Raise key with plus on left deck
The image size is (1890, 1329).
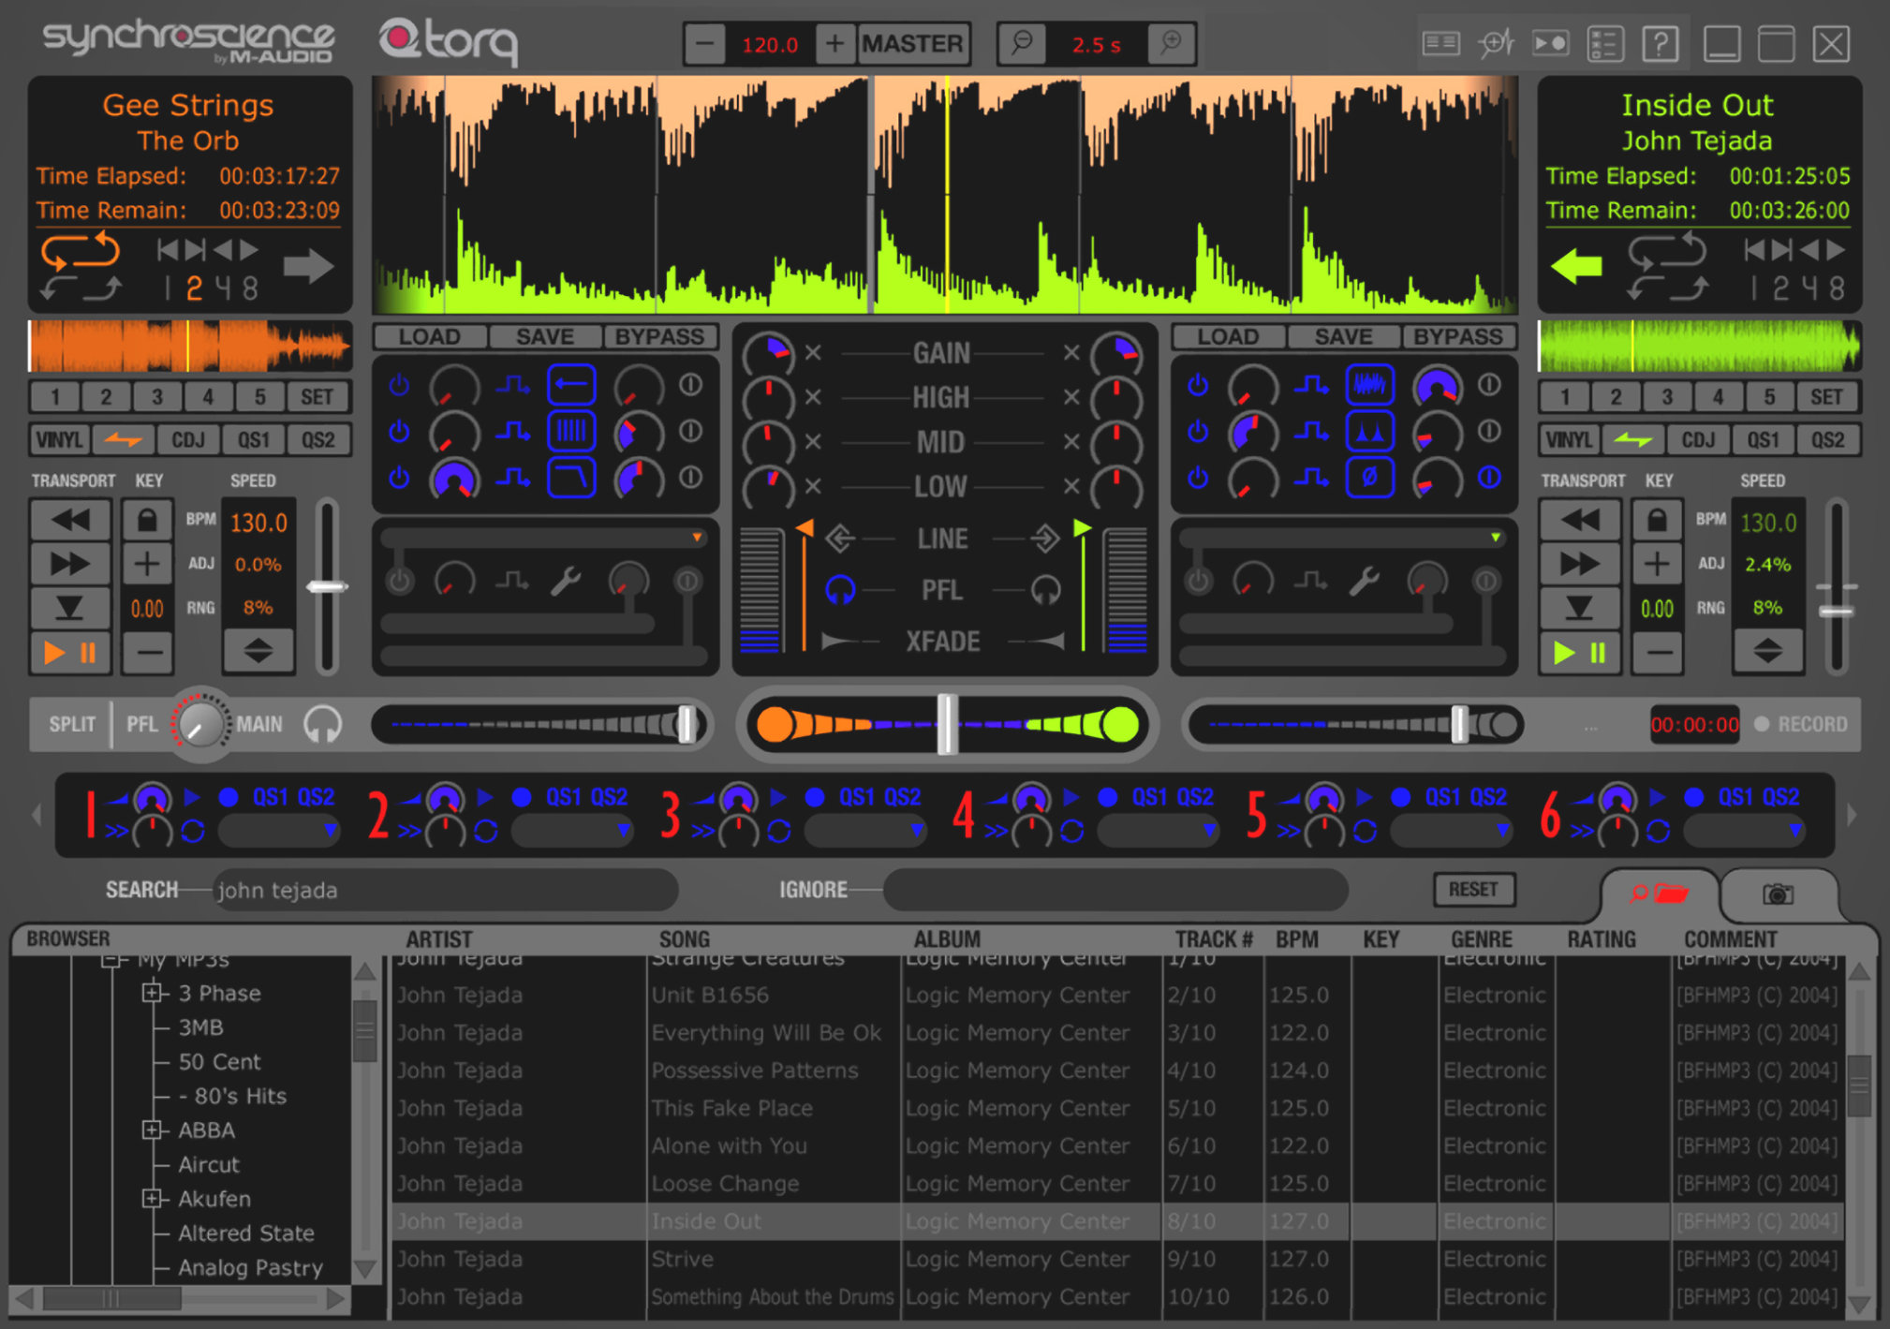click(x=147, y=564)
